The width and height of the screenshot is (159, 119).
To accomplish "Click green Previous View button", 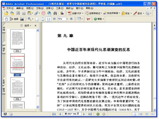I will click(98, 114).
